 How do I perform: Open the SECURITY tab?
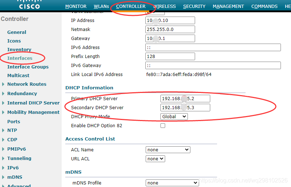194,6
